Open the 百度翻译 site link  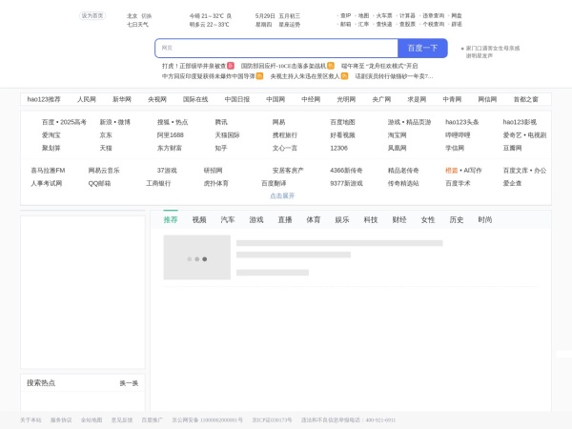click(274, 183)
